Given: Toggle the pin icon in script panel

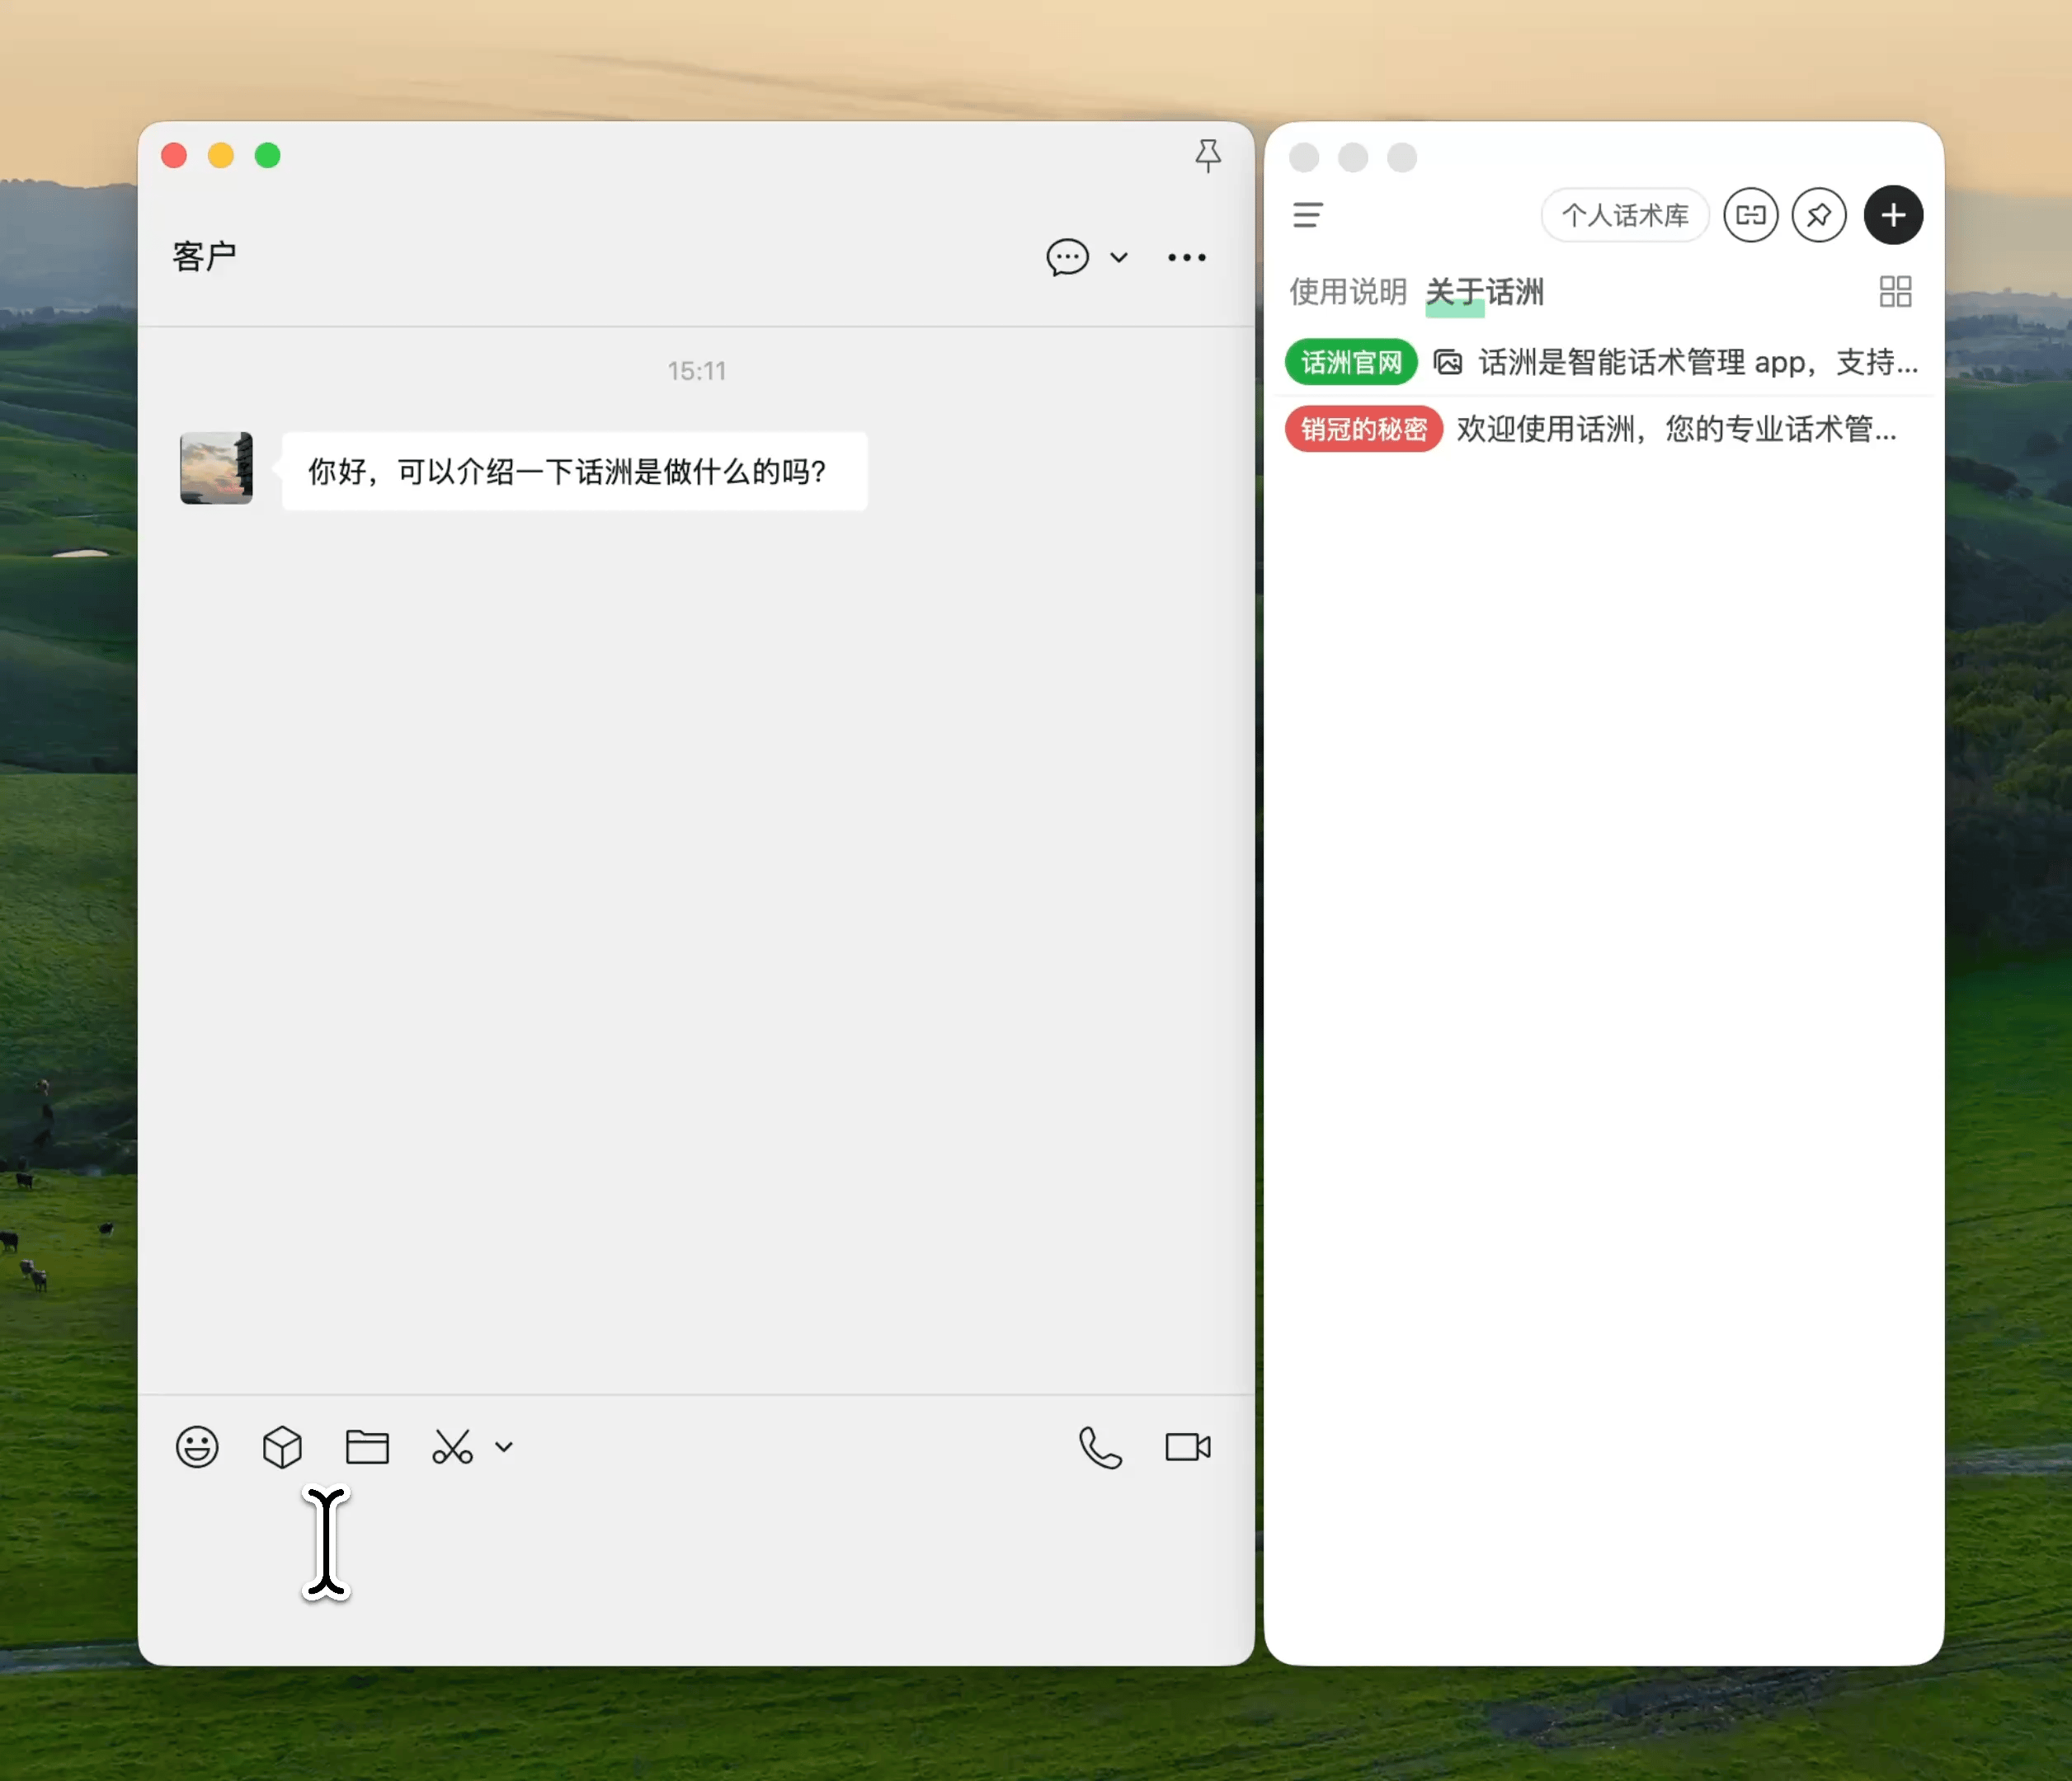Looking at the screenshot, I should click(x=1819, y=215).
